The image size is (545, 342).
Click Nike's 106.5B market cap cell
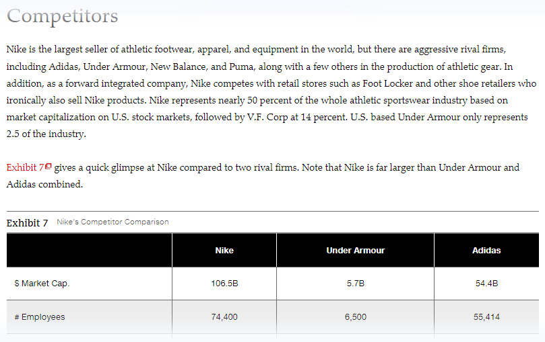coord(224,284)
